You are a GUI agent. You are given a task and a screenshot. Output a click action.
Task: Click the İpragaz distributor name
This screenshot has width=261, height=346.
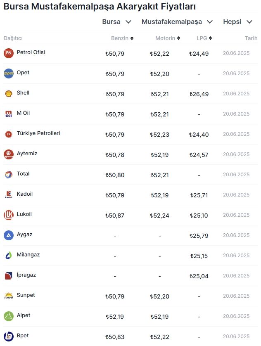tap(26, 275)
